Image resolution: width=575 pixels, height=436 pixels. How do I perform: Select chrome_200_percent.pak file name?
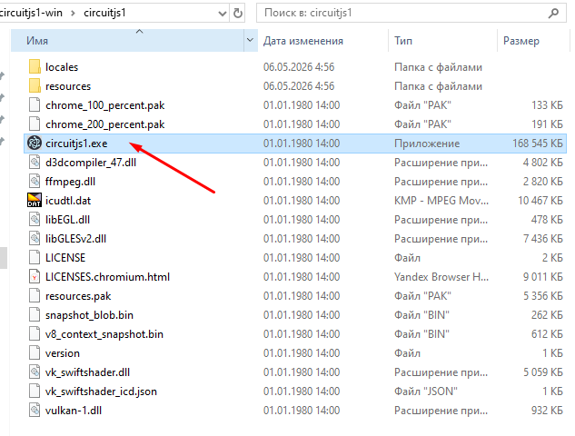click(104, 124)
